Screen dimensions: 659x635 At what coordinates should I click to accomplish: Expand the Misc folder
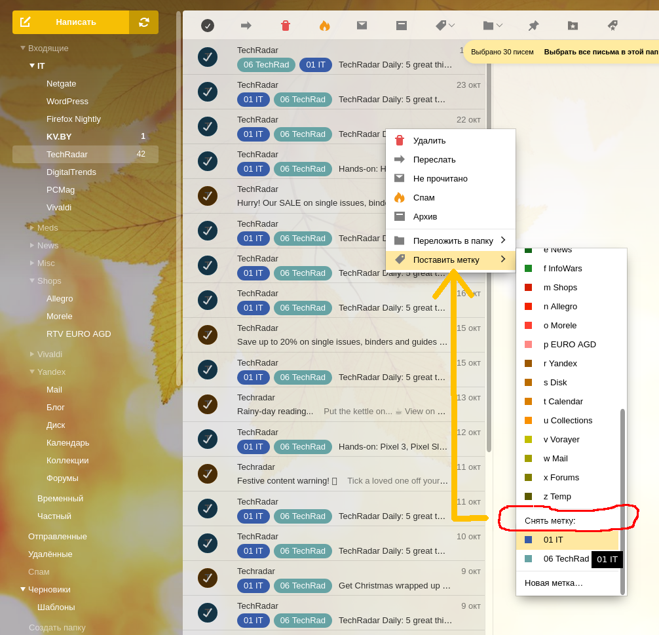click(x=32, y=263)
